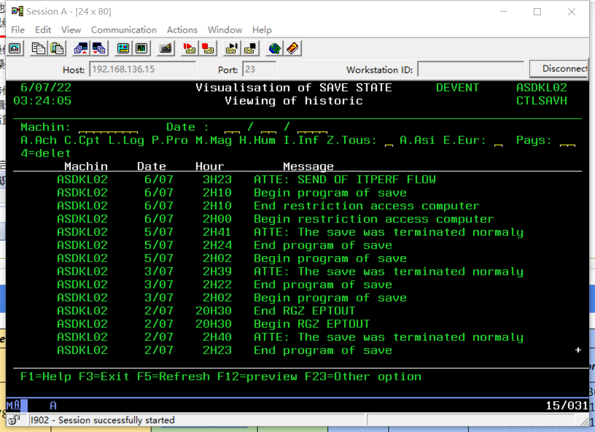The image size is (595, 432).
Task: Click the E.Eur selection field
Action: [x=498, y=141]
